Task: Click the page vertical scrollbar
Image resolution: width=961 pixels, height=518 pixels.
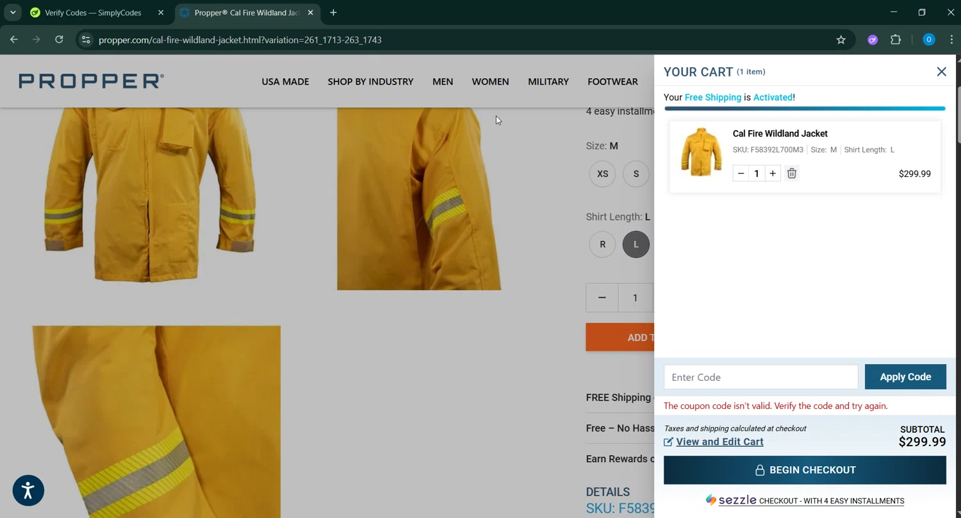Action: point(958,115)
